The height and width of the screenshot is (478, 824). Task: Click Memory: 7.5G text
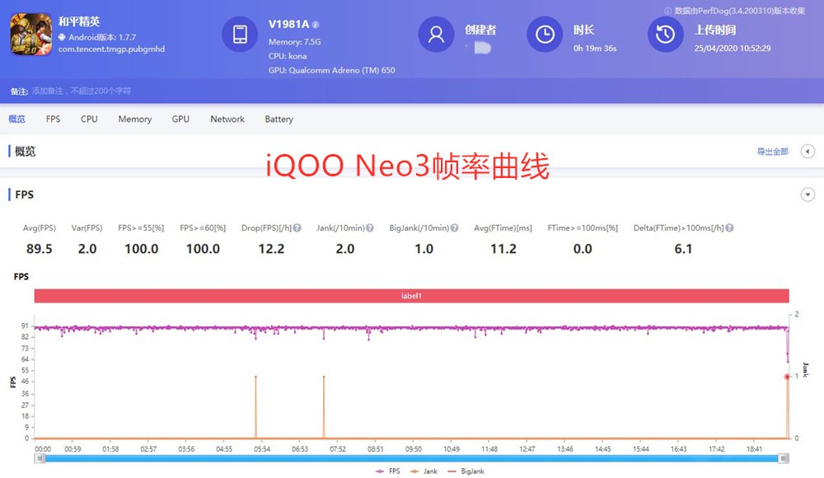tap(294, 41)
